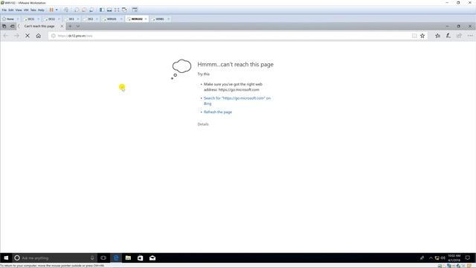The height and width of the screenshot is (268, 476).
Task: Take a snapshot of this virtual machine
Action: [77, 10]
